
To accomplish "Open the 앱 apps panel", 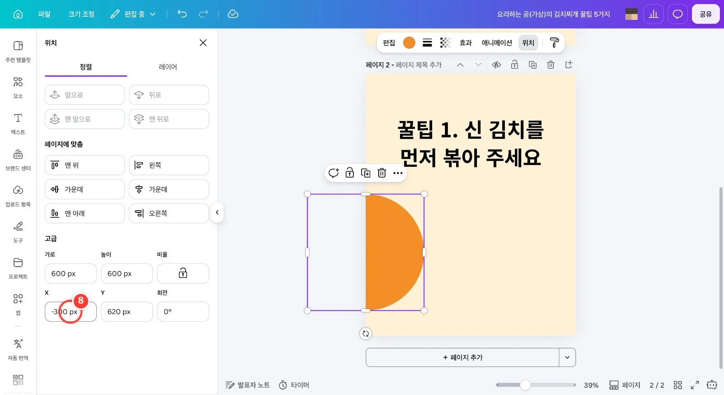I will click(x=18, y=304).
